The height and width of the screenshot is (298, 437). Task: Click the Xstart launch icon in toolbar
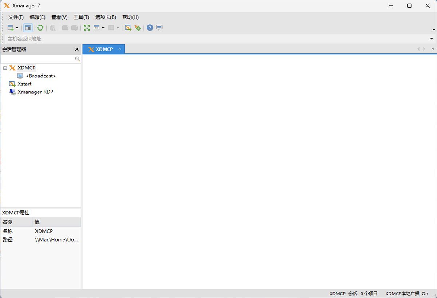[x=128, y=28]
